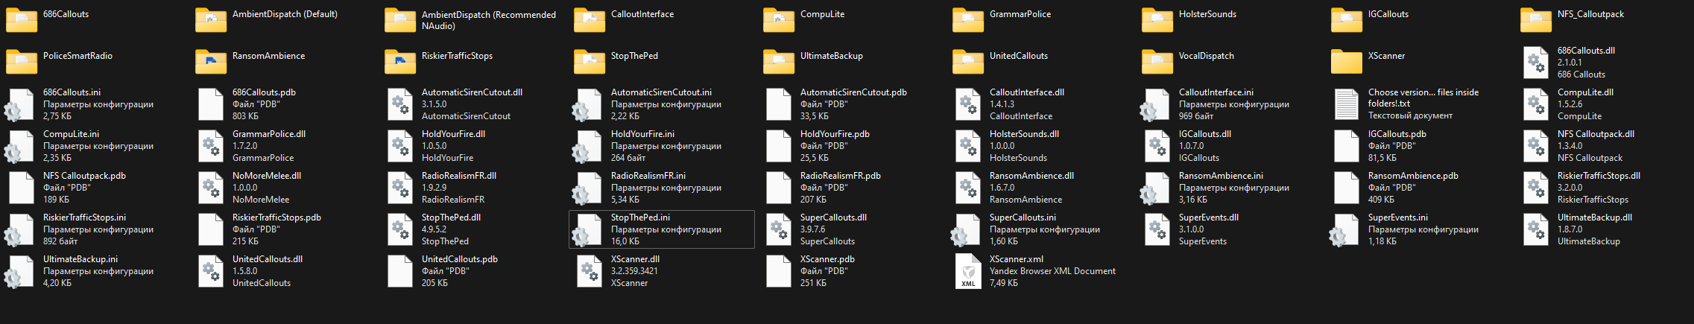Screen dimensions: 1694x324
Task: Click the RansomAmbience.pdb file name
Action: [x=1413, y=176]
